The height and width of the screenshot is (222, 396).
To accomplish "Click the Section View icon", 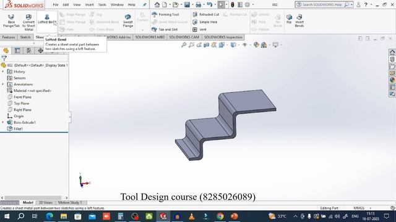I will pyautogui.click(x=206, y=45).
